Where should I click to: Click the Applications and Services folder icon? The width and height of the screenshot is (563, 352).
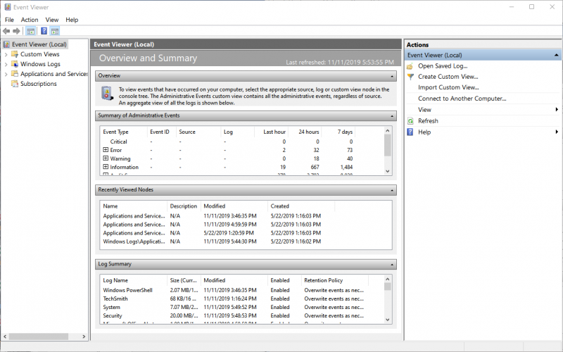coord(14,74)
